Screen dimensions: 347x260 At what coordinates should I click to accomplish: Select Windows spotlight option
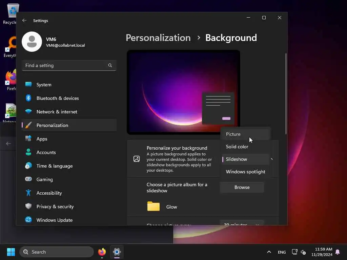coord(245,172)
